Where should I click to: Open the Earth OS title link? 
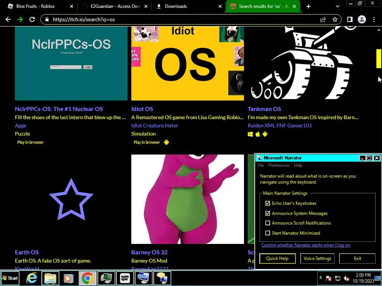coord(27,252)
